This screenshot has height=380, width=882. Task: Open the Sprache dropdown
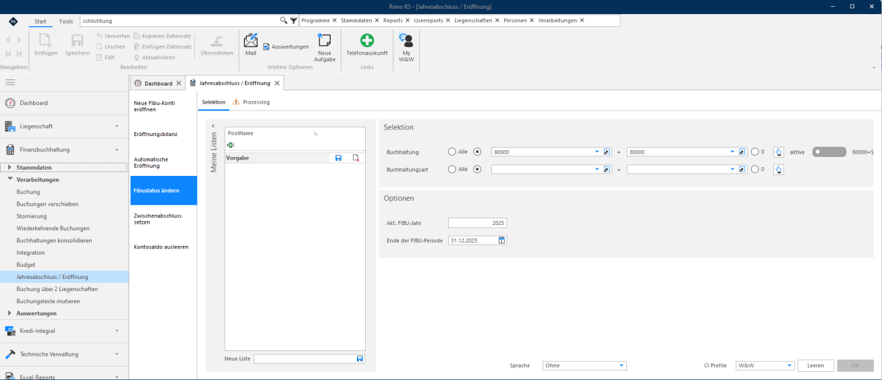(621, 366)
